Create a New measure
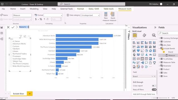178x100 pixels. 106,17
